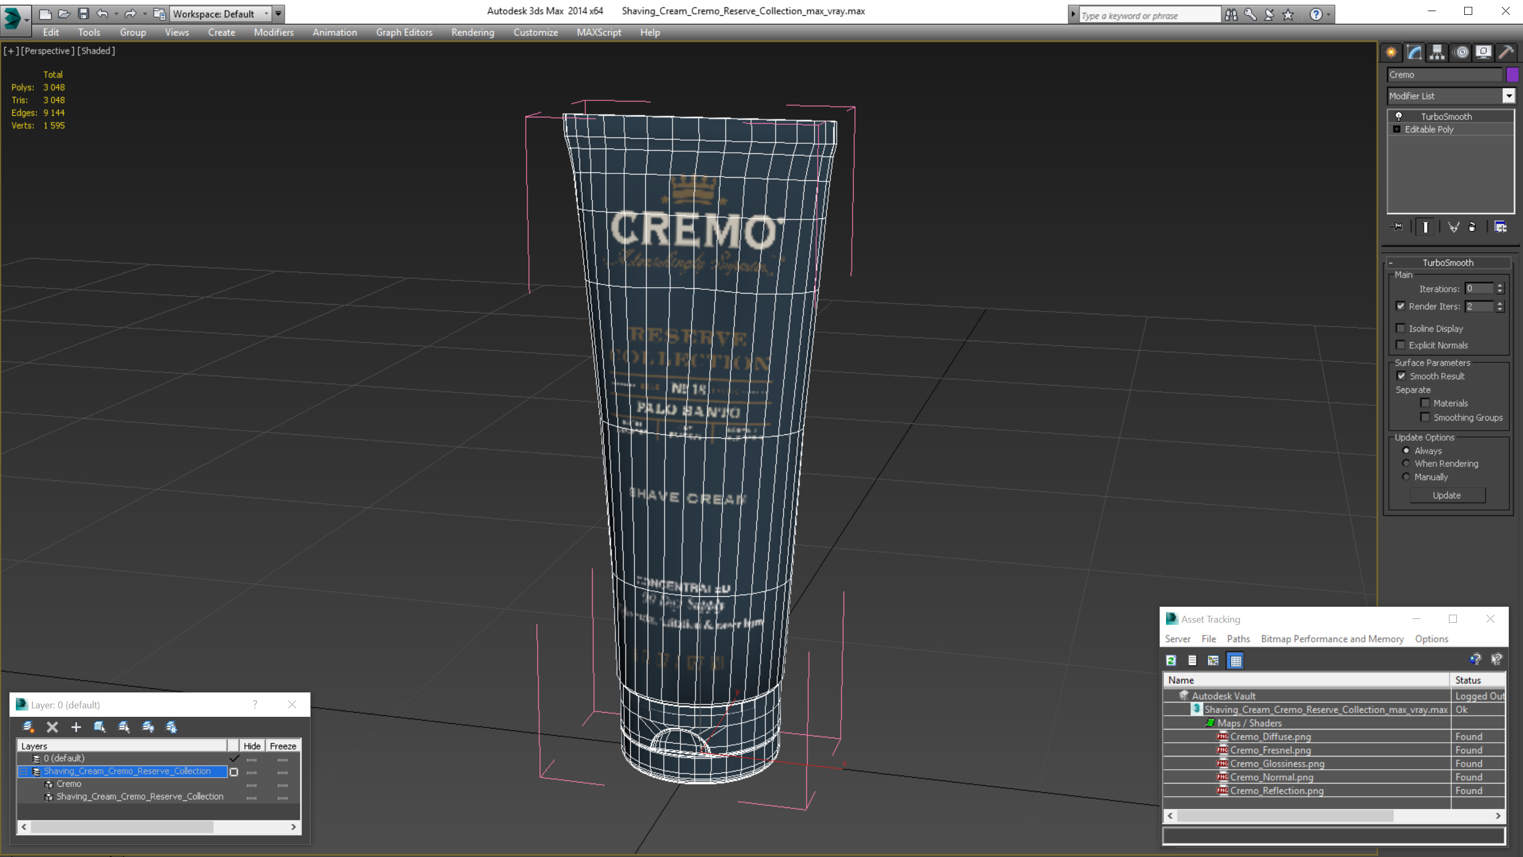Screen dimensions: 1523x857
Task: Open the Paths menu in Asset Tracking
Action: (x=1238, y=640)
